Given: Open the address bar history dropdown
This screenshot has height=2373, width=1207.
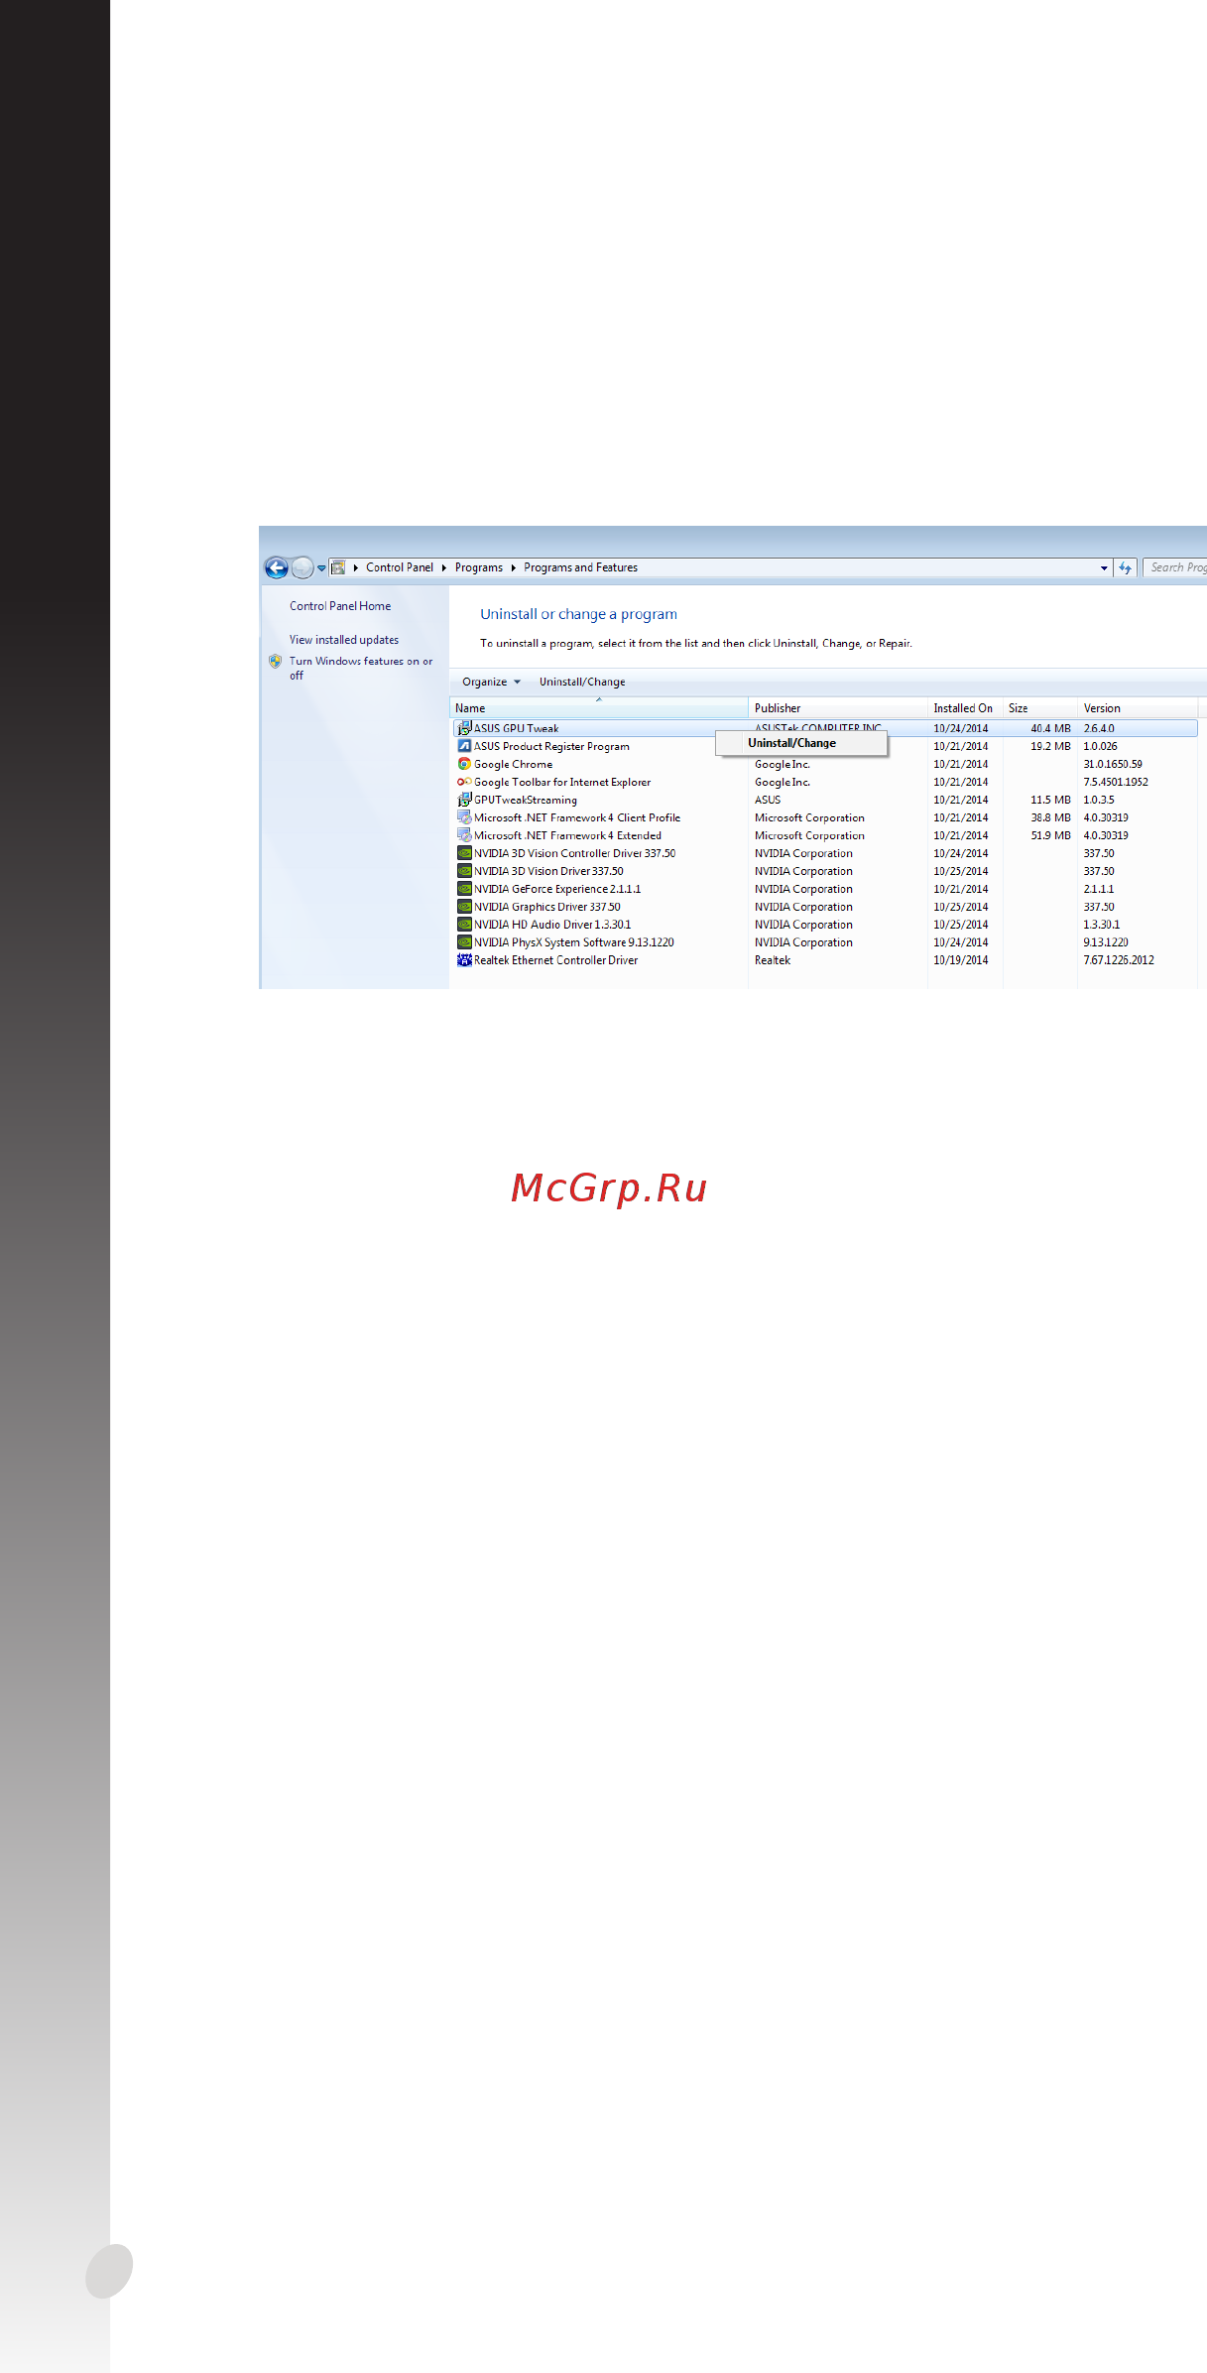Looking at the screenshot, I should [x=1104, y=568].
